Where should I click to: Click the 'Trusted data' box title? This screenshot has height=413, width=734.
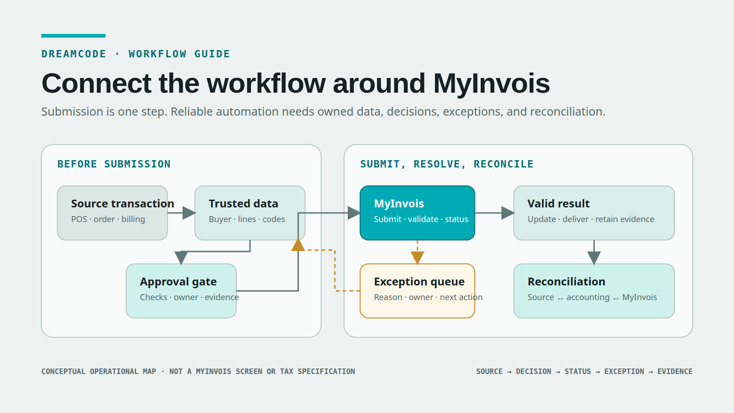coord(243,204)
